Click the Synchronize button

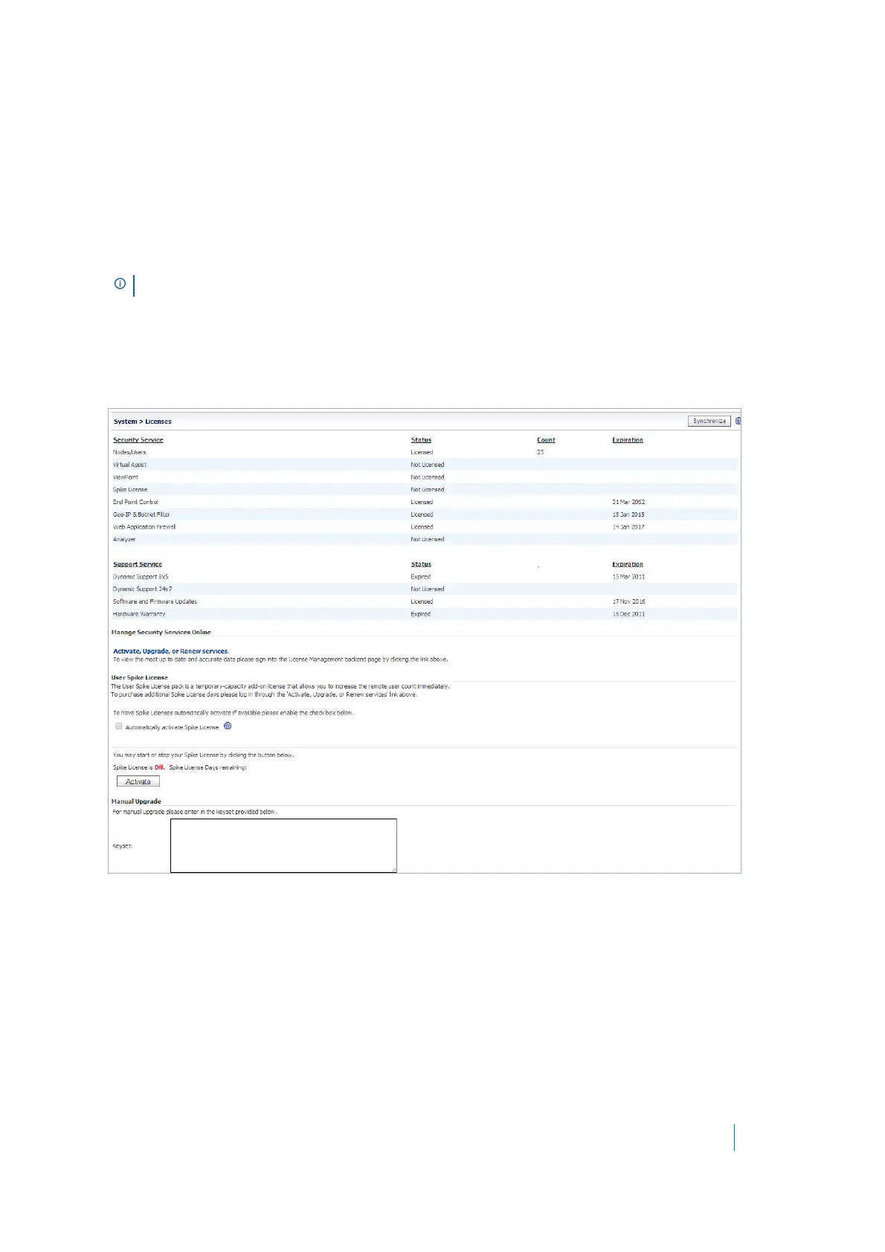[x=709, y=421]
